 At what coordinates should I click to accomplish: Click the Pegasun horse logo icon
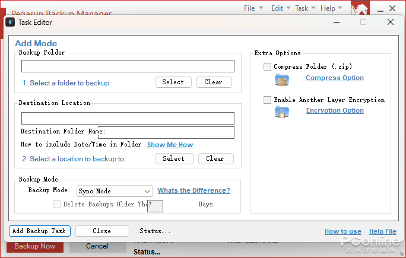point(360,8)
